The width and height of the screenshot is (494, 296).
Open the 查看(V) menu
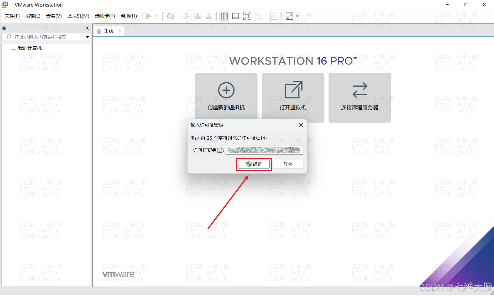coord(54,16)
